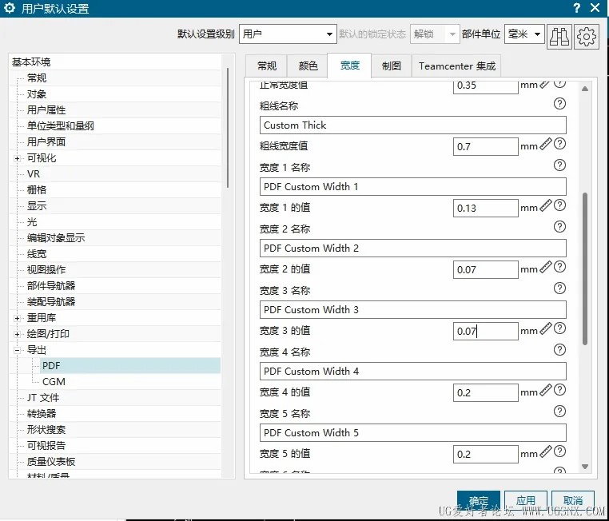Select JT 文件 in the tree
609x521 pixels.
(x=42, y=398)
